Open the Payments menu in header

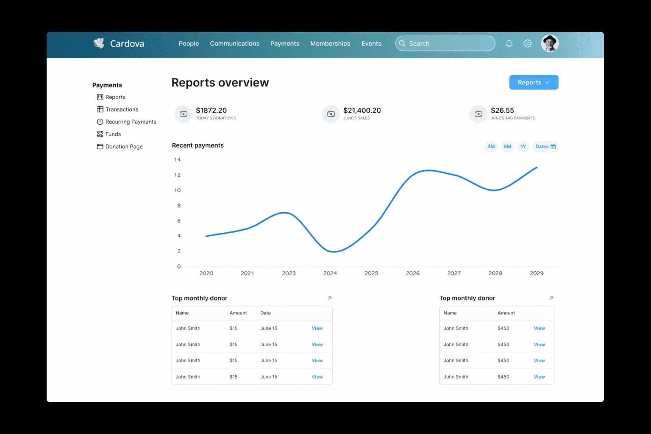[285, 43]
